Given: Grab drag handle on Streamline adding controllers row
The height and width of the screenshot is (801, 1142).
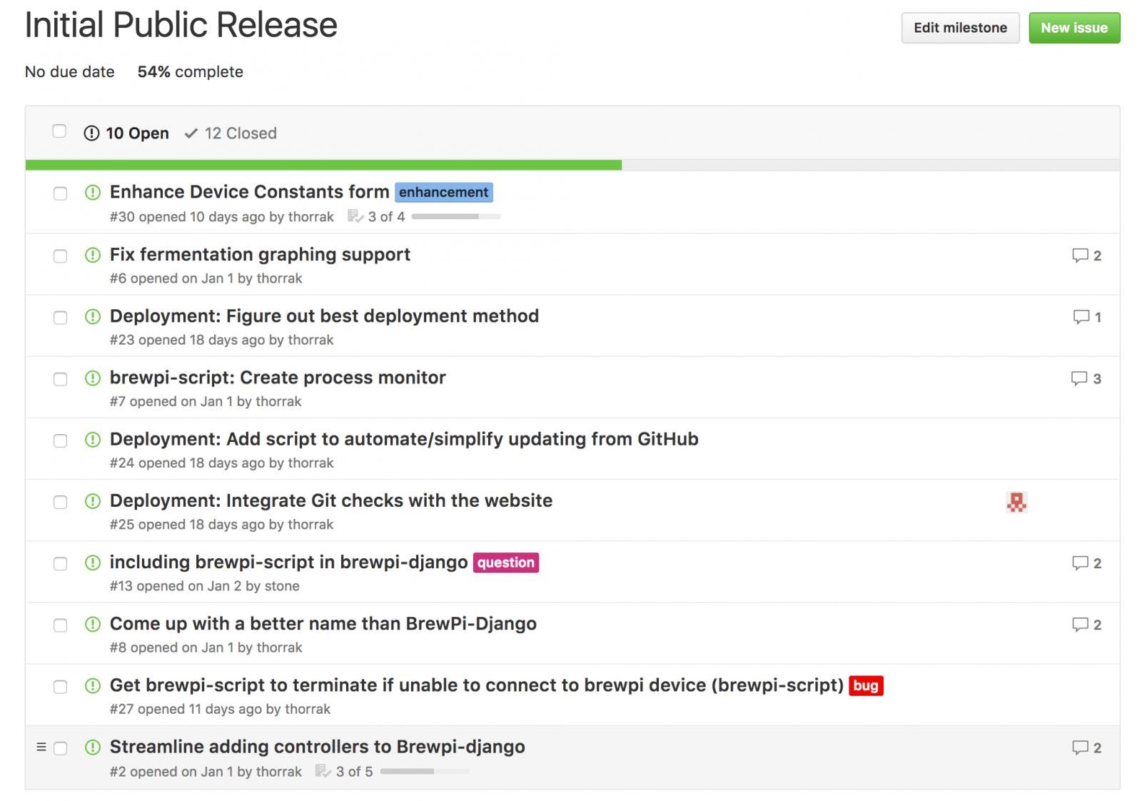Looking at the screenshot, I should click(x=41, y=747).
